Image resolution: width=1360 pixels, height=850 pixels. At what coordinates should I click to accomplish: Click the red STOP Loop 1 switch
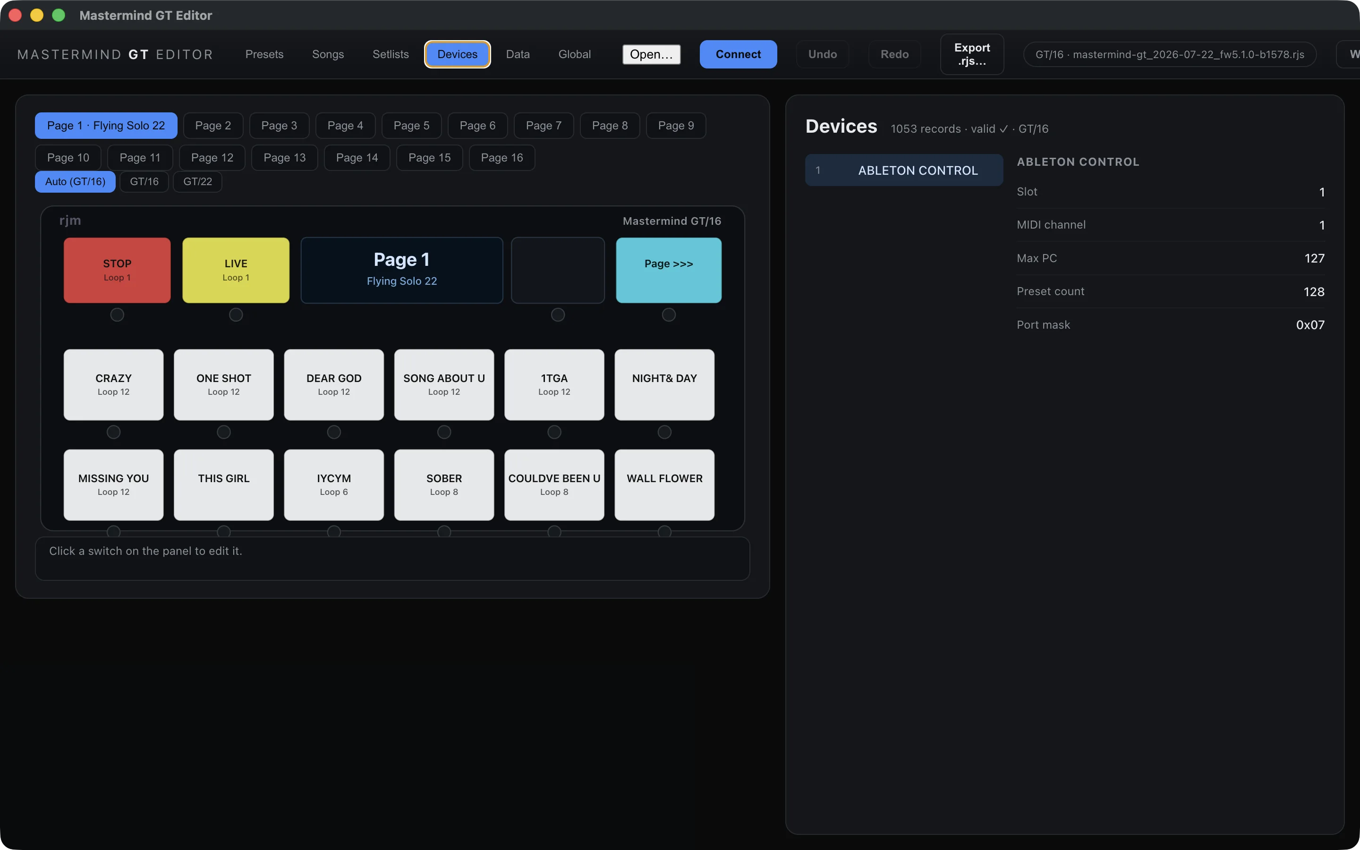click(x=117, y=270)
